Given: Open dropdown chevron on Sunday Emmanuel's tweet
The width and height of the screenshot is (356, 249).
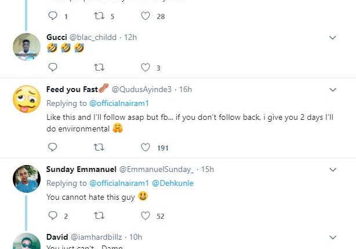Looking at the screenshot, I should pyautogui.click(x=333, y=170).
